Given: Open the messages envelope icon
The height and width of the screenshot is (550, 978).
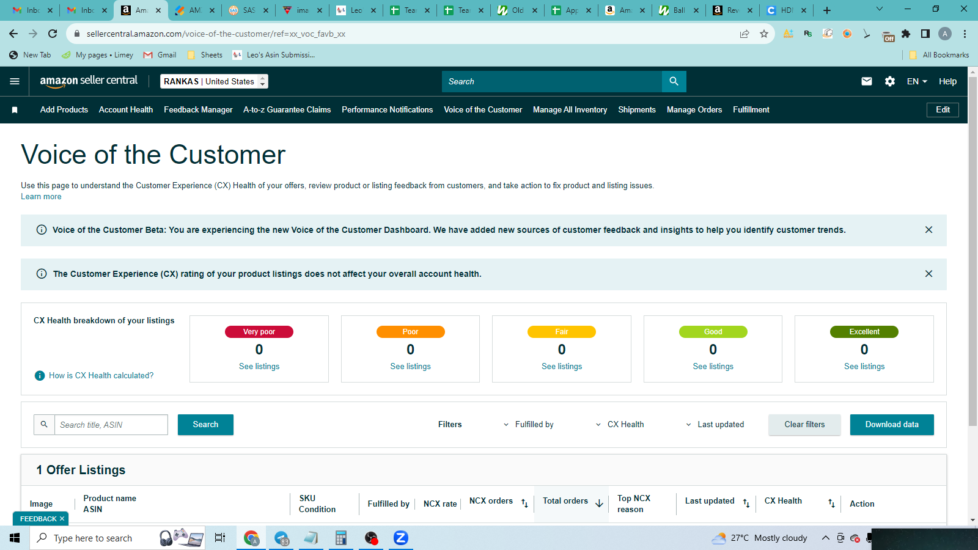Looking at the screenshot, I should coord(867,81).
